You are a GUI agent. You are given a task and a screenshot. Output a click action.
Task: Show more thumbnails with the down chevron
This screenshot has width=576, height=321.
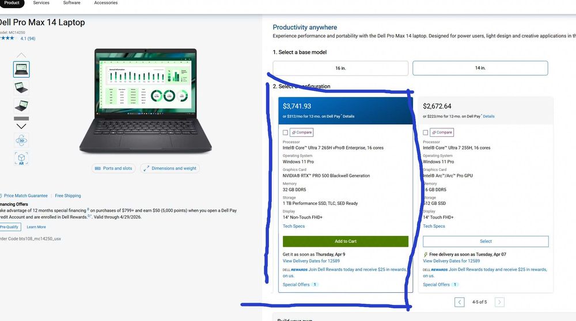(x=21, y=126)
